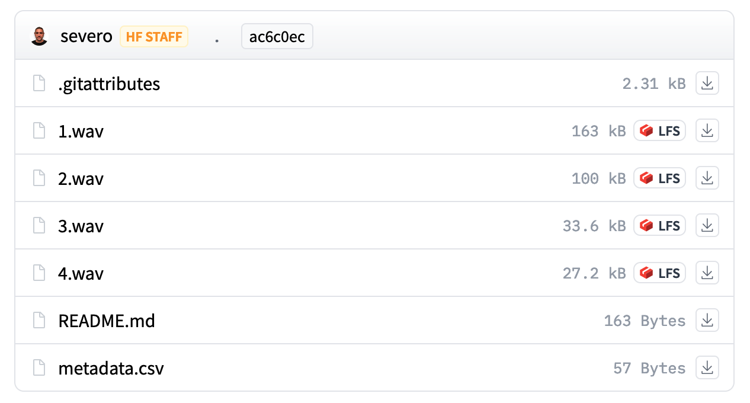Open commit ac6c0ec
Image resolution: width=750 pixels, height=403 pixels.
(277, 37)
